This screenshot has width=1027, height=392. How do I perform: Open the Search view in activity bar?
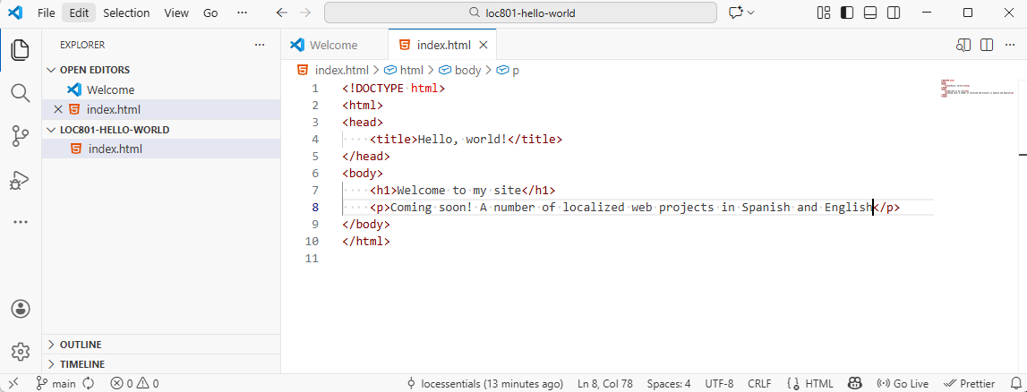[x=21, y=94]
